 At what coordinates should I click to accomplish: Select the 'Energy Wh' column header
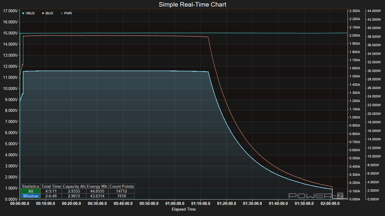click(97, 186)
